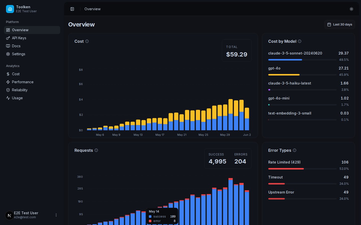Show info tooltip for Error Types
361x225 pixels.
[295, 150]
